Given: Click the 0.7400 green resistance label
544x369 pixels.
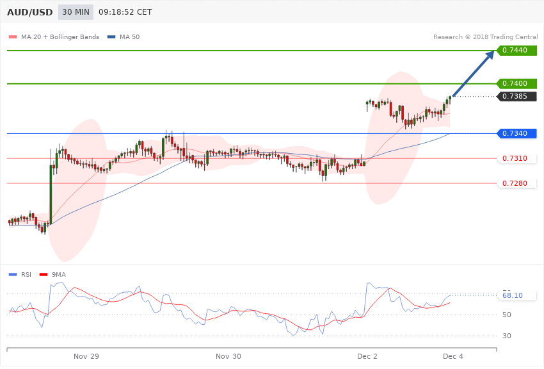Looking at the screenshot, I should [x=517, y=84].
